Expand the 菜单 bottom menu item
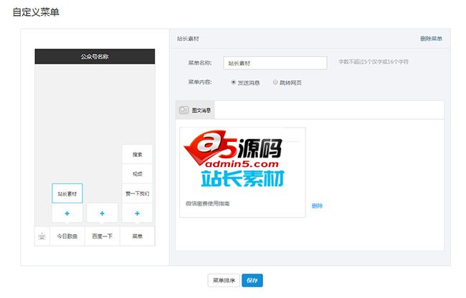The width and height of the screenshot is (466, 298). pyautogui.click(x=137, y=236)
